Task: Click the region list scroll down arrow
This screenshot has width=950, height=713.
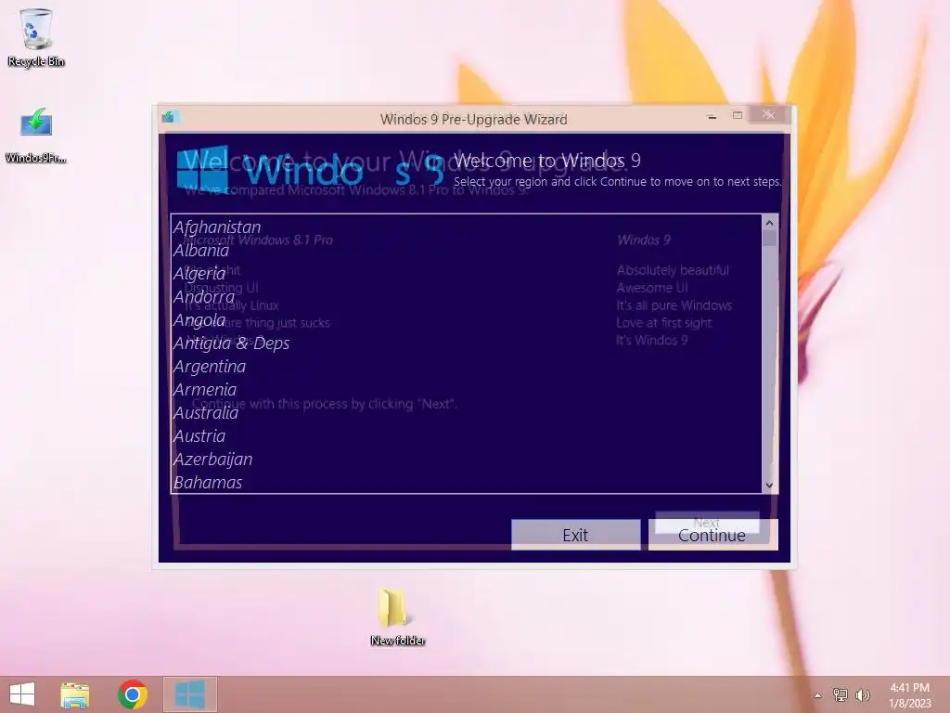Action: [x=769, y=485]
